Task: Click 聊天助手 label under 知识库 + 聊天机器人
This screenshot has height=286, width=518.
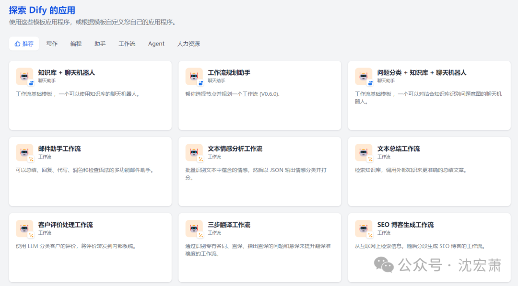Action: pyautogui.click(x=47, y=80)
